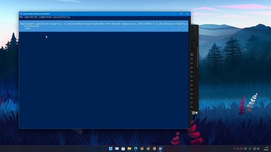This screenshot has height=152, width=271.
Task: Launch Microsoft Edge from the taskbar
Action: pyautogui.click(x=135, y=149)
